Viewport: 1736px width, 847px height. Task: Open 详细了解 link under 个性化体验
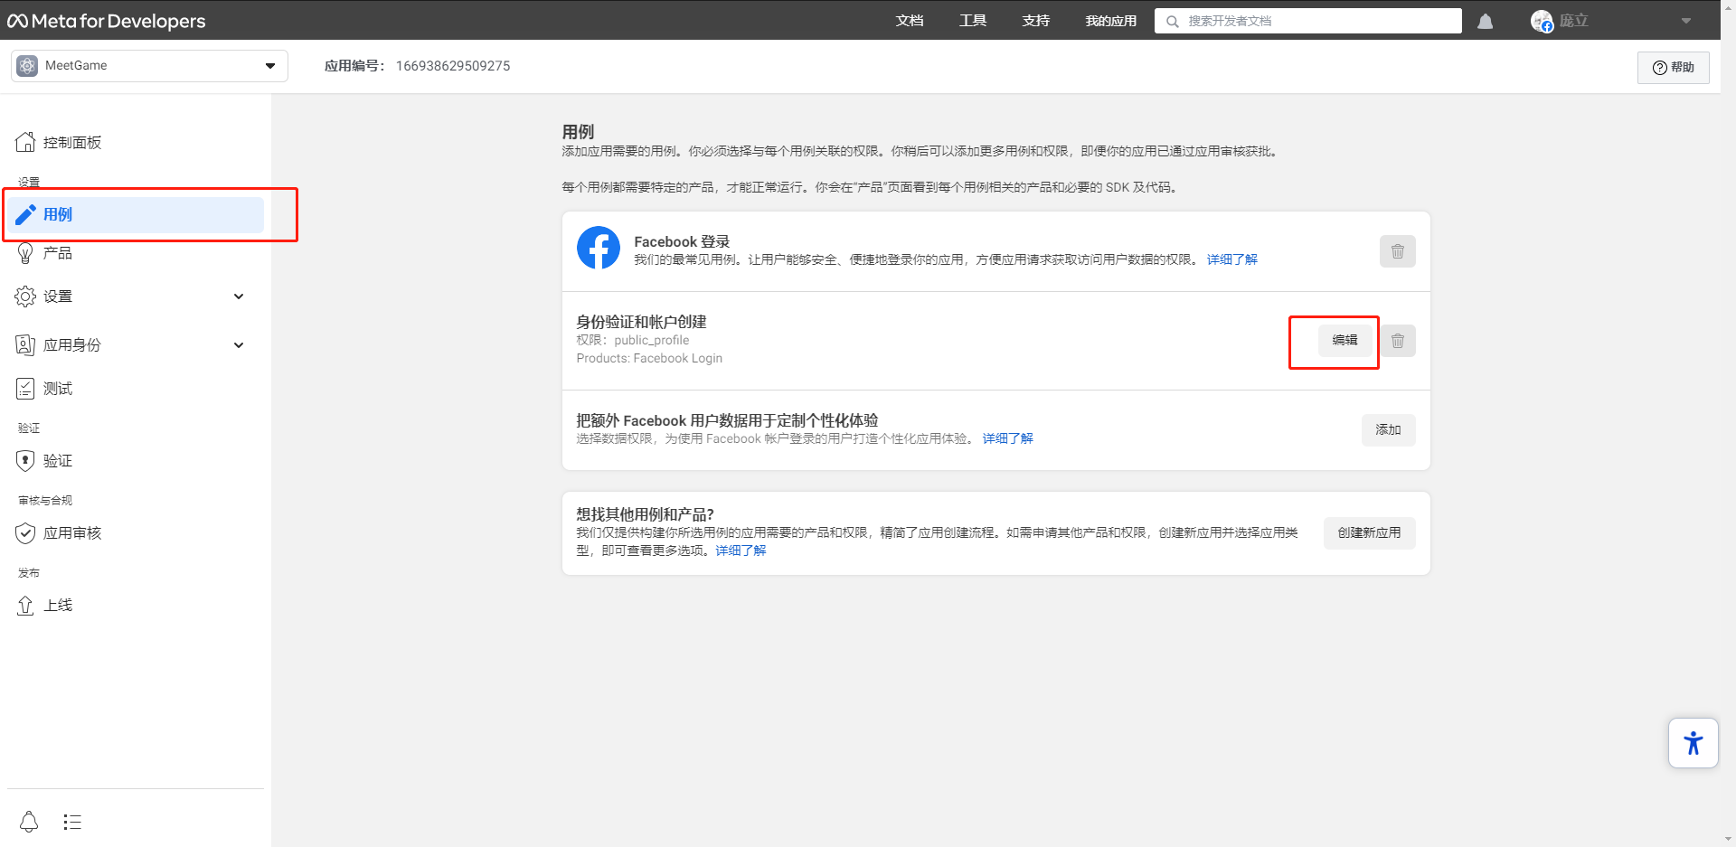[x=1007, y=438]
